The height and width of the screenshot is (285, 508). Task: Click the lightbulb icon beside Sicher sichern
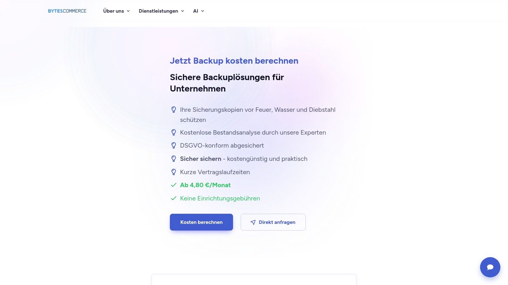[x=174, y=159]
